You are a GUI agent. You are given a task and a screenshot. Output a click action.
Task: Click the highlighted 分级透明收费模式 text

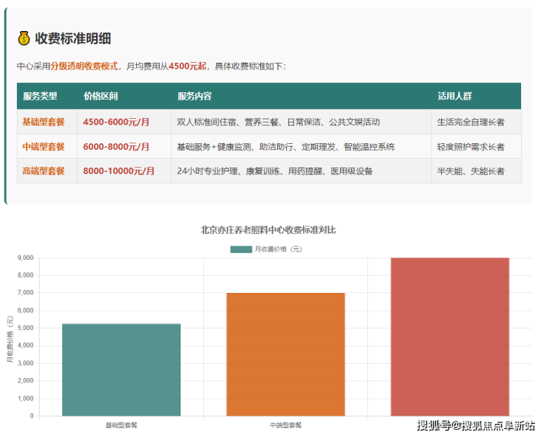point(84,66)
